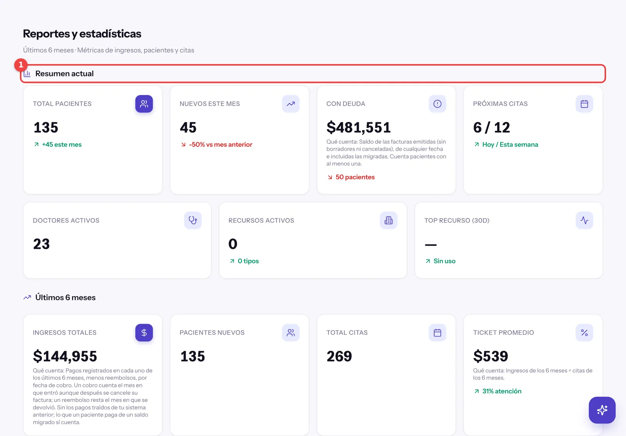
Task: Click the building icon in Recursos Activos card
Action: [x=389, y=220]
